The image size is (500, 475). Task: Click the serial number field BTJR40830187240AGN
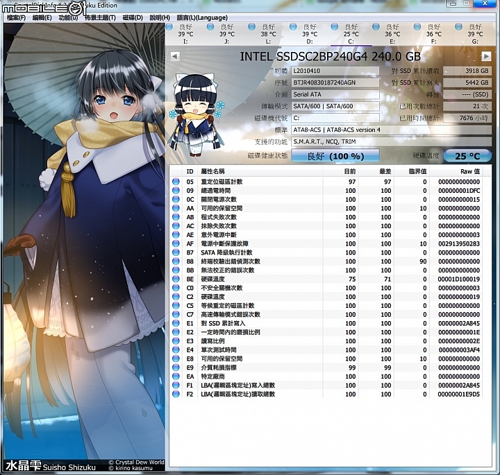[335, 83]
